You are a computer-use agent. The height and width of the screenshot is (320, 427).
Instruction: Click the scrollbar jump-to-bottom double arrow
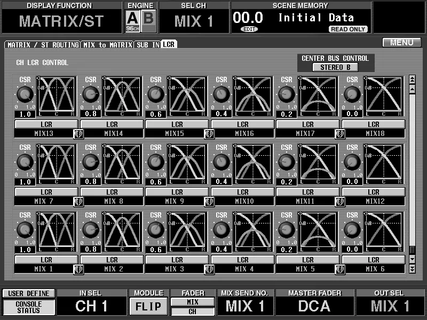click(412, 269)
